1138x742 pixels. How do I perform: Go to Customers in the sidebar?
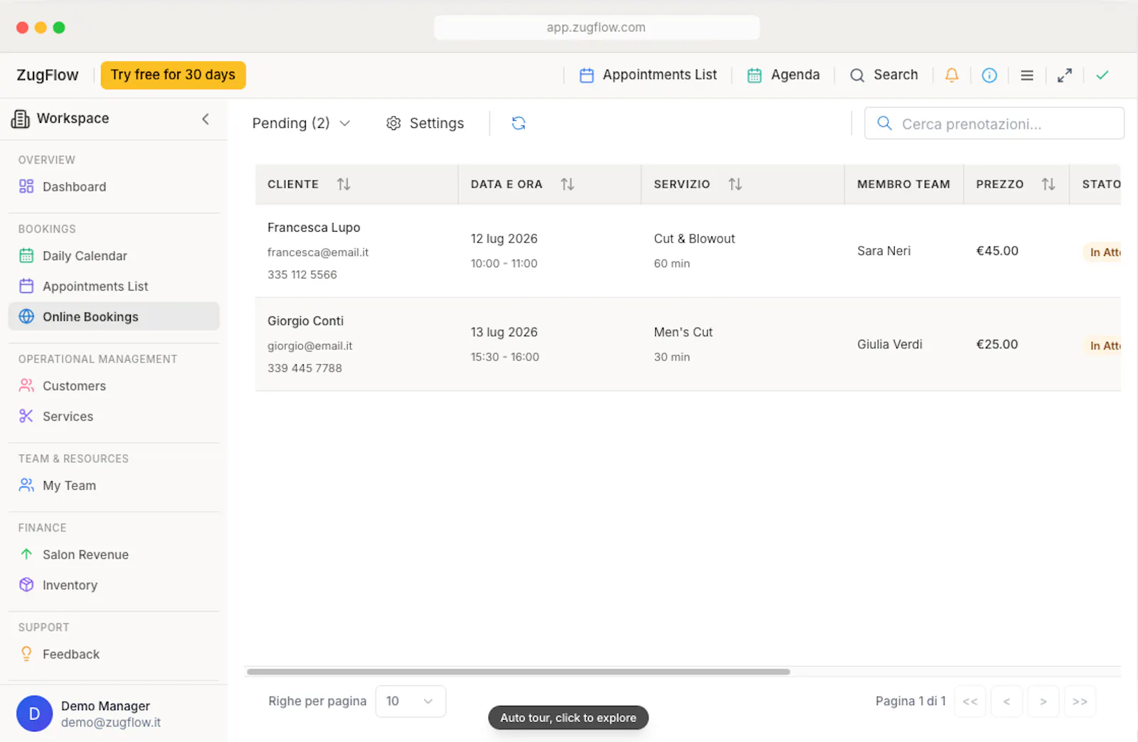click(x=114, y=385)
